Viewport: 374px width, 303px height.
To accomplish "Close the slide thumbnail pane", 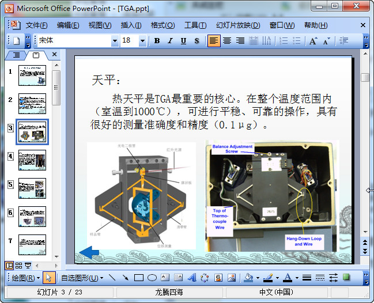I will coord(54,54).
